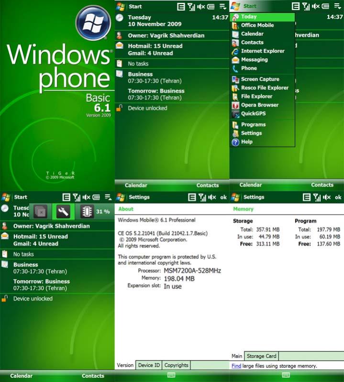
Task: Click the battery icon on top-middle Today screen
Action: point(211,7)
